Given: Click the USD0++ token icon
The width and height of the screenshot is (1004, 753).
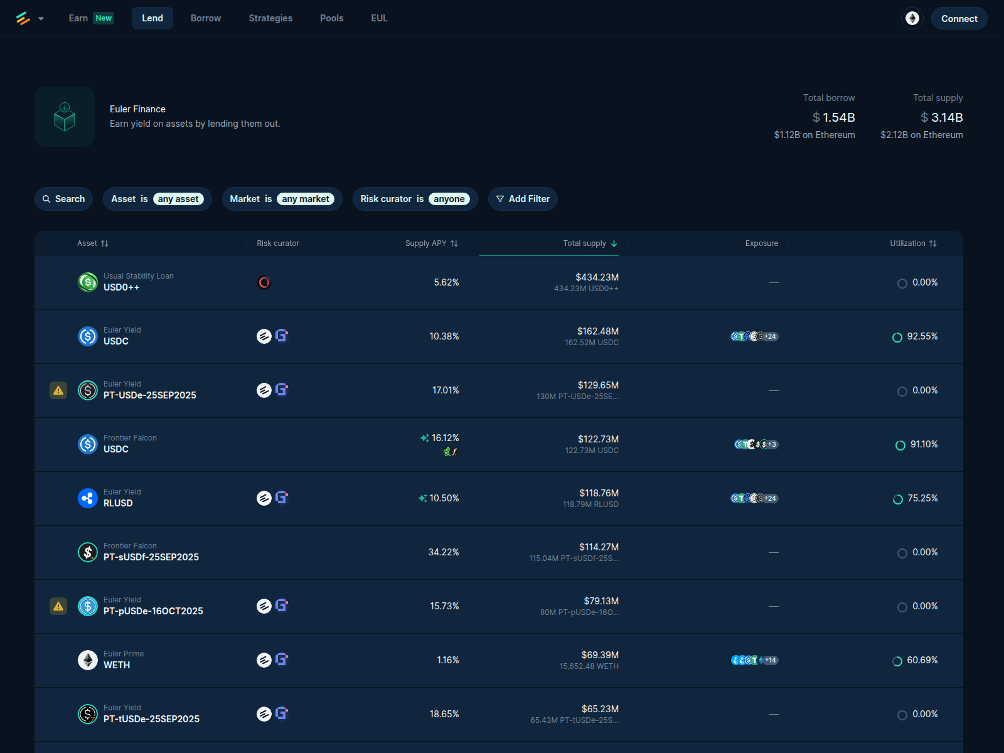Looking at the screenshot, I should (x=88, y=282).
